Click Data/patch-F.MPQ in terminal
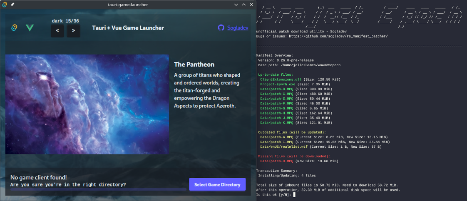The height and width of the screenshot is (201, 467). [x=277, y=103]
